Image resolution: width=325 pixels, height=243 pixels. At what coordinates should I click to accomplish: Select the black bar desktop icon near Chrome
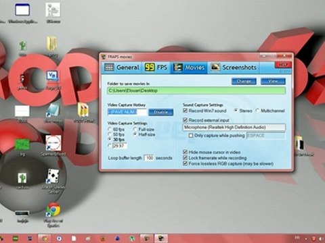click(22, 213)
